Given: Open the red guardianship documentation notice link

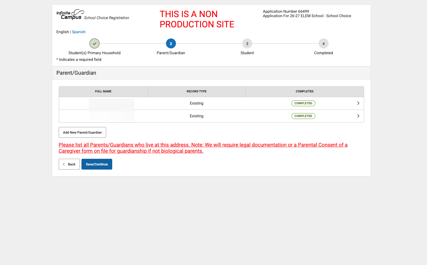Looking at the screenshot, I should [203, 148].
